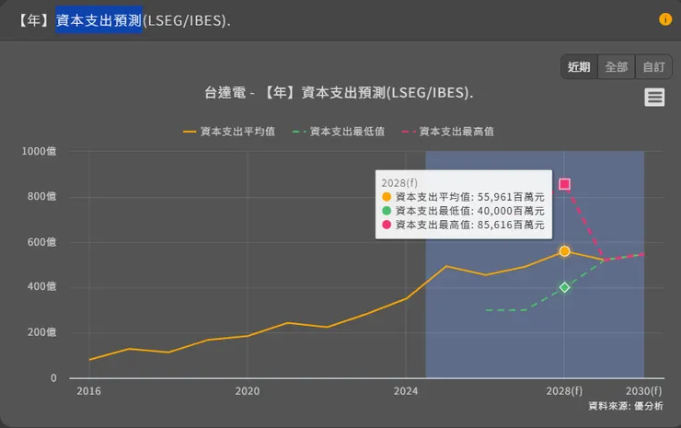The width and height of the screenshot is (681, 428).
Task: Click the 2020 x-axis label
Action: [x=248, y=391]
